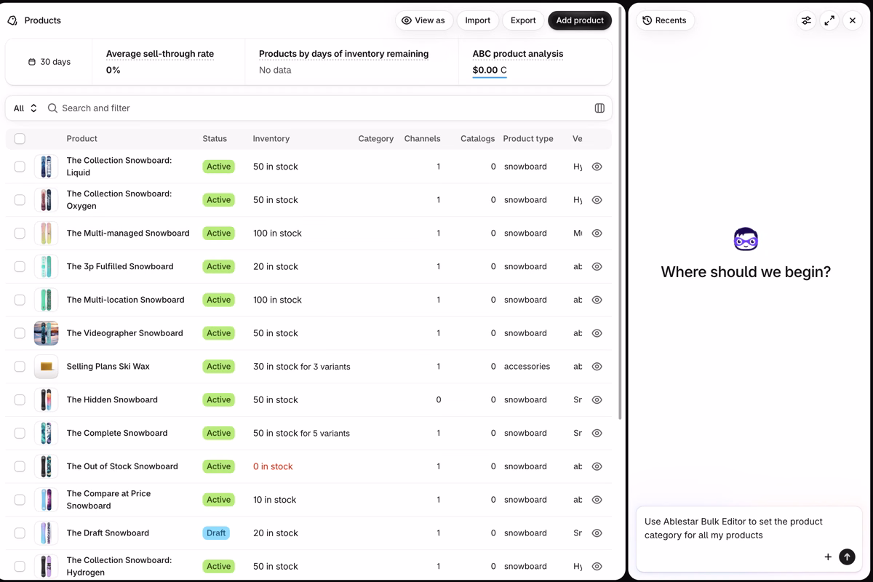Open the All views dropdown
The image size is (873, 582).
tap(25, 108)
